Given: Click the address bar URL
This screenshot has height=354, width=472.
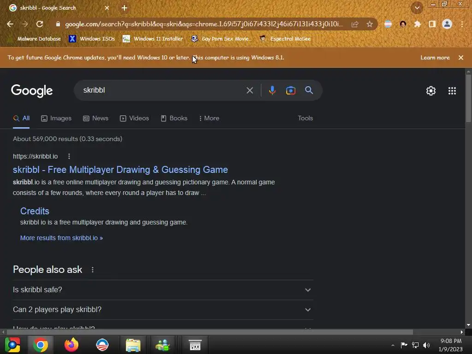Looking at the screenshot, I should click(x=204, y=24).
